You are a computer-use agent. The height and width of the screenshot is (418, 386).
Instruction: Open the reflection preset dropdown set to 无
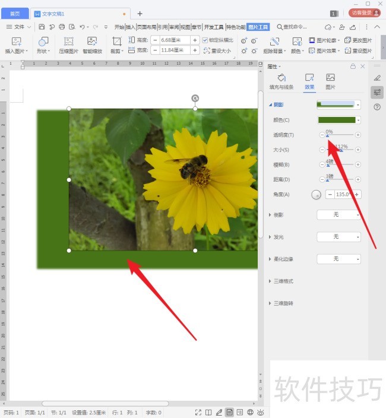coord(338,214)
